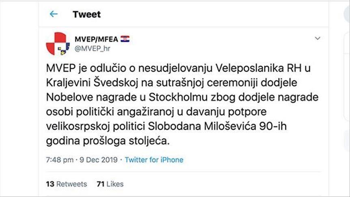Click the '9 Dec 2019' date
The width and height of the screenshot is (350, 197).
click(x=100, y=160)
